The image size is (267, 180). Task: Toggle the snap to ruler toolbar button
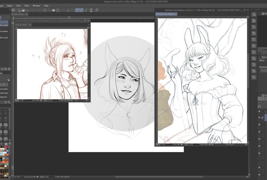click(x=77, y=10)
